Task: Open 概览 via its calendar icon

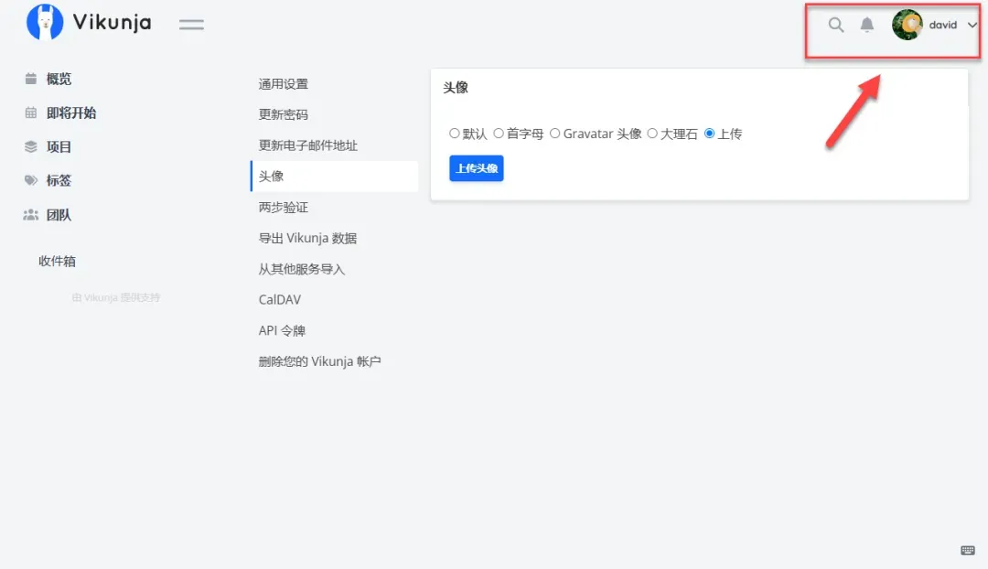Action: (x=31, y=79)
